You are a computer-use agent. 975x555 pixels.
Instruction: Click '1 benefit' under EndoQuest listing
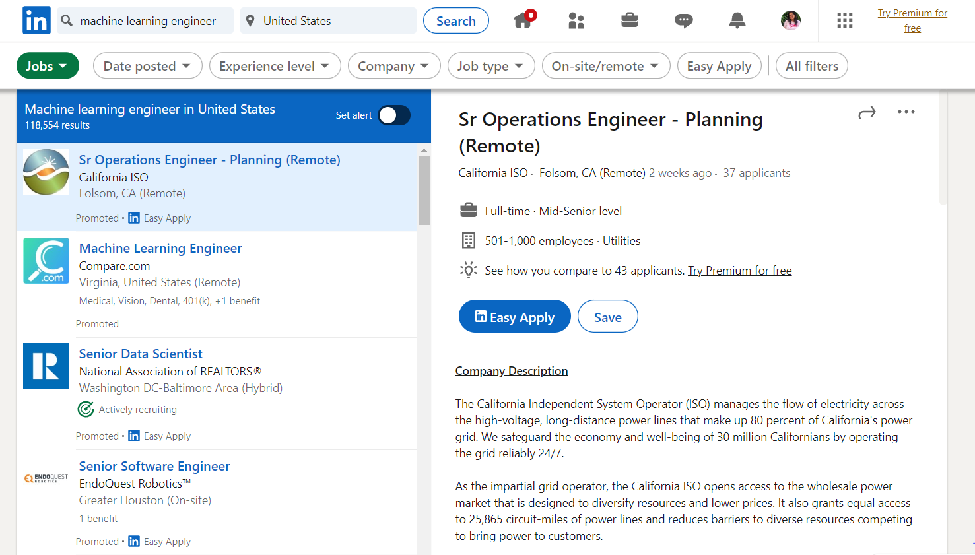(98, 519)
